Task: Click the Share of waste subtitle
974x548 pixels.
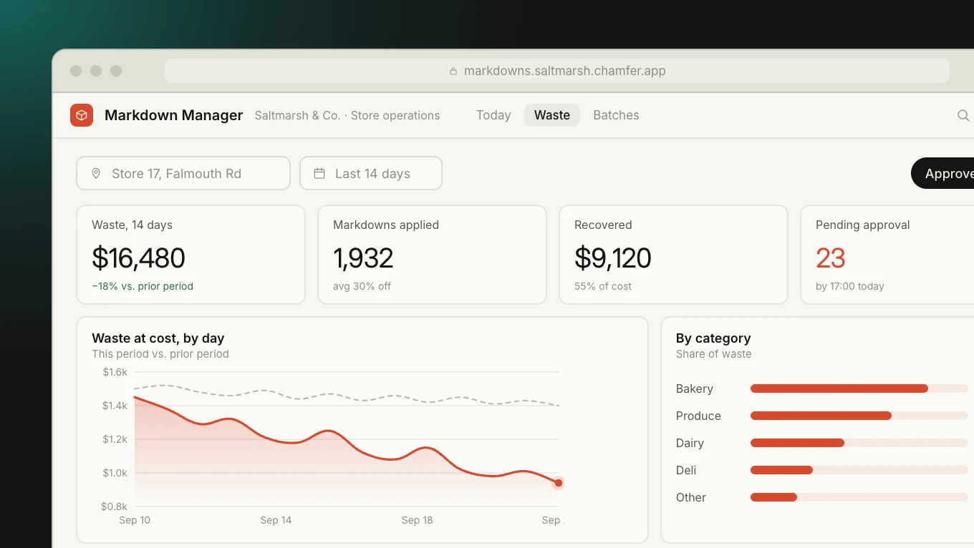Action: tap(714, 353)
